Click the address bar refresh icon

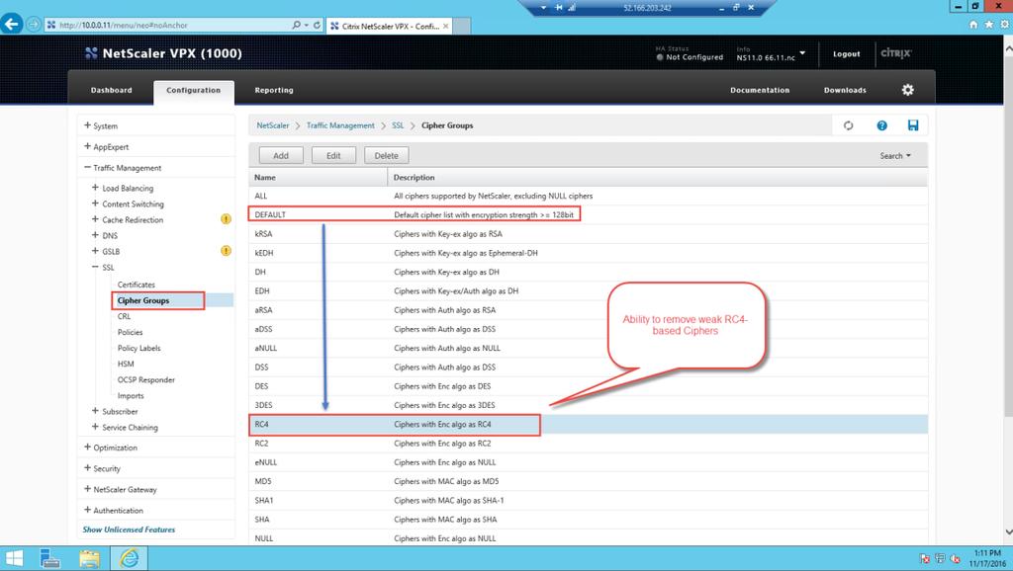[317, 25]
